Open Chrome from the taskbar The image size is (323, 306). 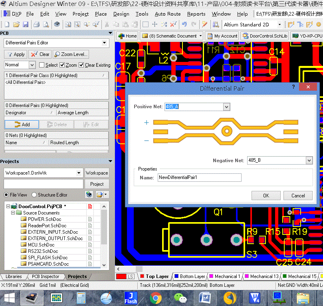pyautogui.click(x=156, y=298)
